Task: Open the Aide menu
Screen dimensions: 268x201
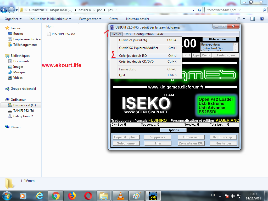Action: coord(160,34)
